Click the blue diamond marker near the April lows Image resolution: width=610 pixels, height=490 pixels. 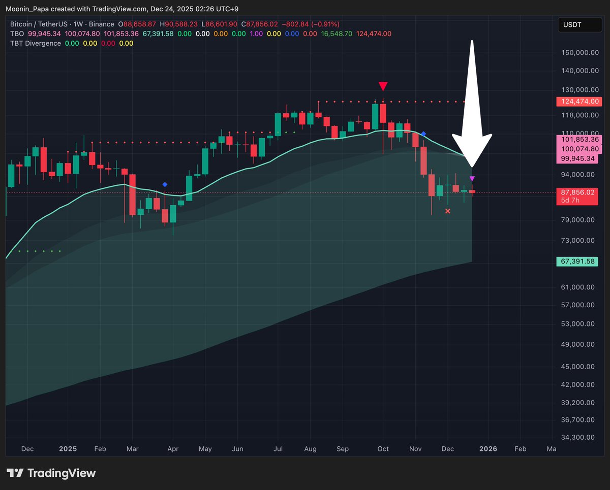[x=164, y=185]
